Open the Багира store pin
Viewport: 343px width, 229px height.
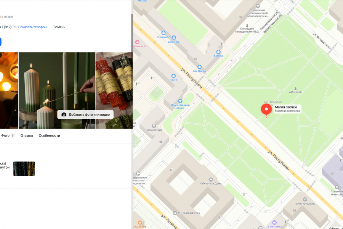218,52
